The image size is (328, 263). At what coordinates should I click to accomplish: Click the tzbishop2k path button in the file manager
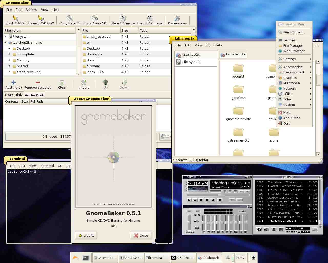(x=233, y=54)
